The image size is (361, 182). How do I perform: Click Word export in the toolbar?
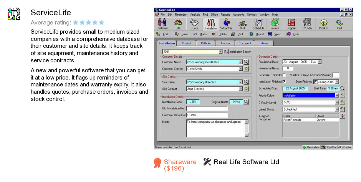click(275, 34)
